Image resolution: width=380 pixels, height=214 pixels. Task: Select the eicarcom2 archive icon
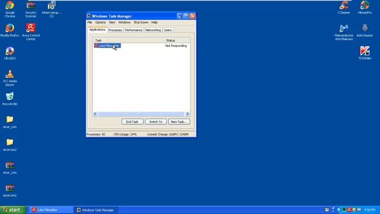tap(9, 191)
